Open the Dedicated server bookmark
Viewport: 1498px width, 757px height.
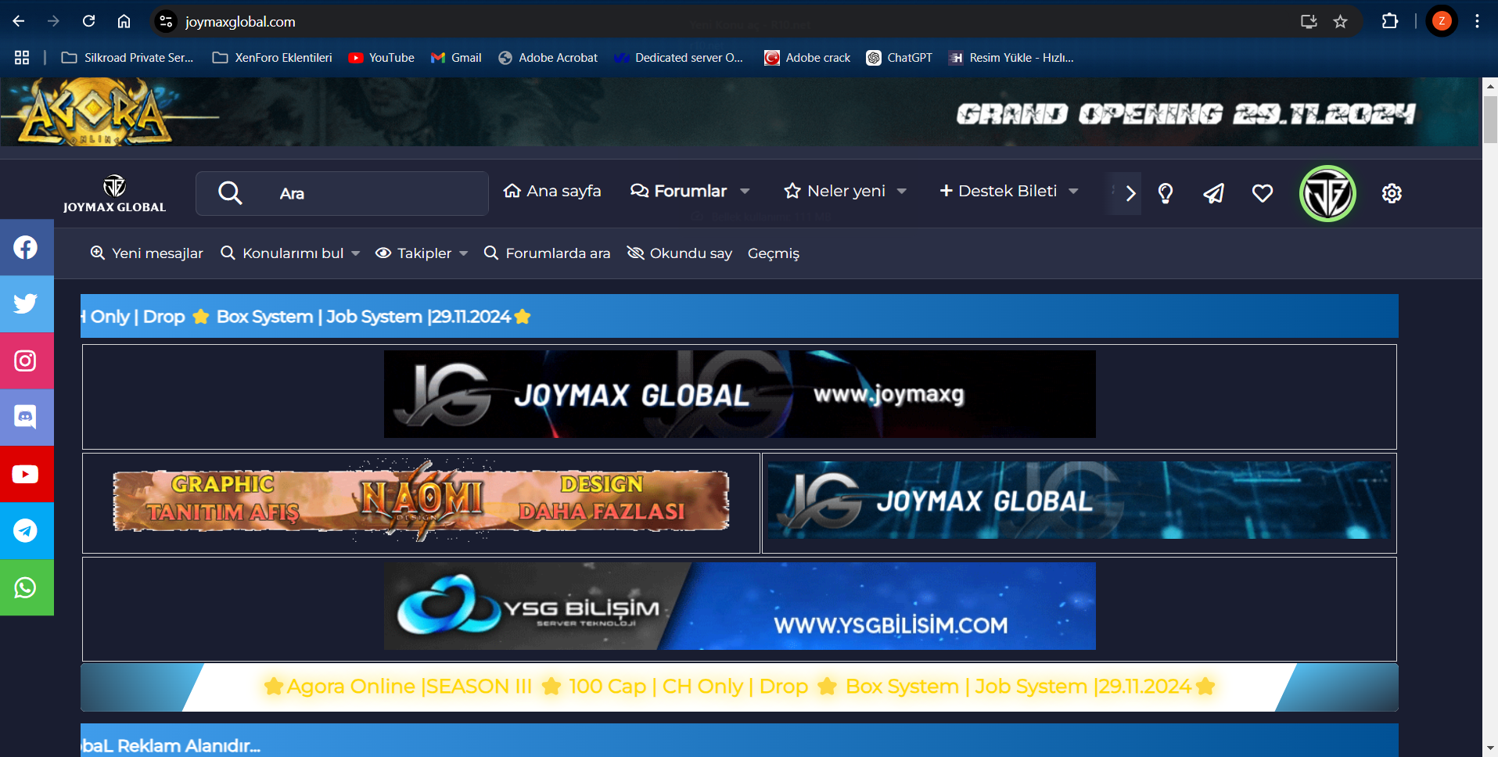coord(678,57)
